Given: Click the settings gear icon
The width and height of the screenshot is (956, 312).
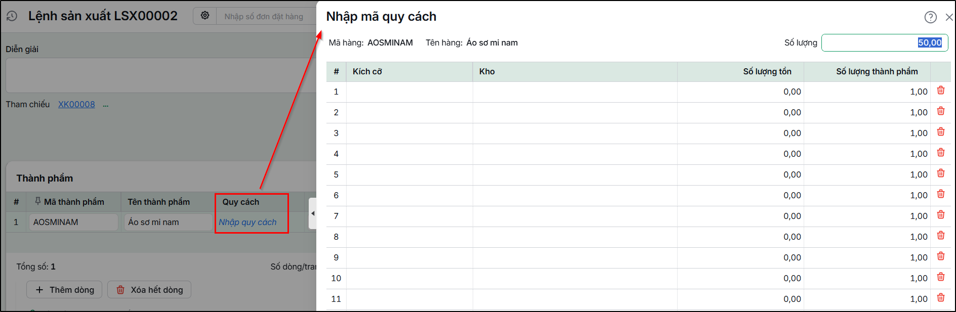Looking at the screenshot, I should click(205, 16).
